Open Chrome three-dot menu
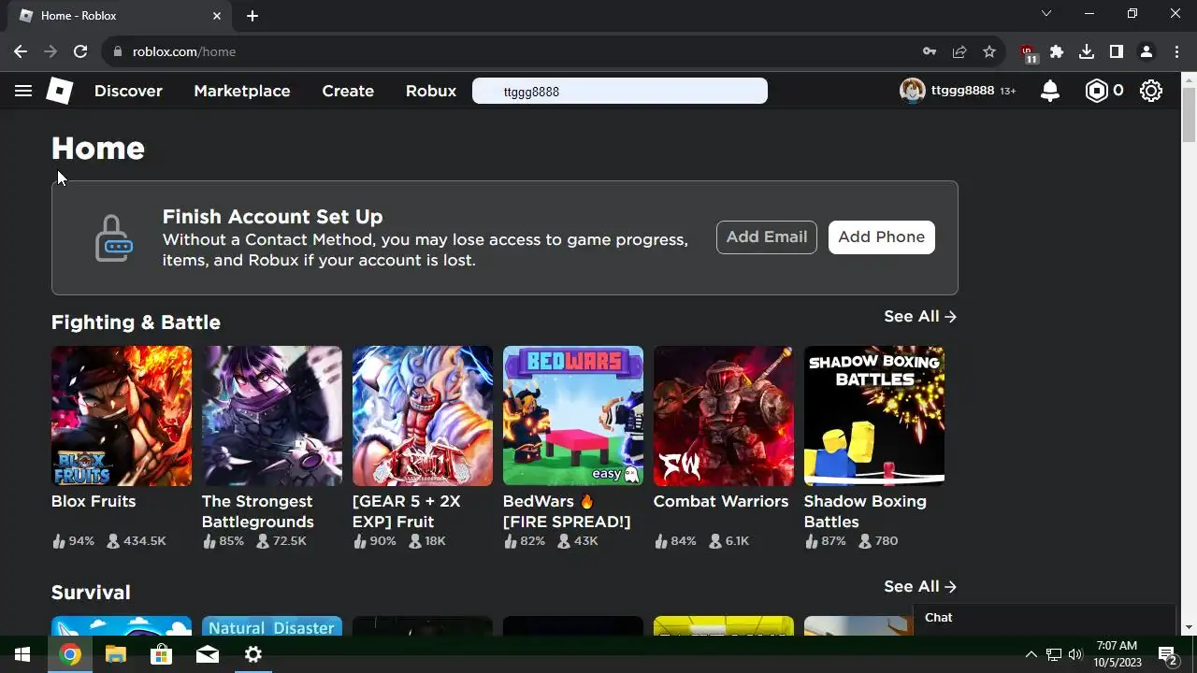The image size is (1197, 673). tap(1176, 51)
